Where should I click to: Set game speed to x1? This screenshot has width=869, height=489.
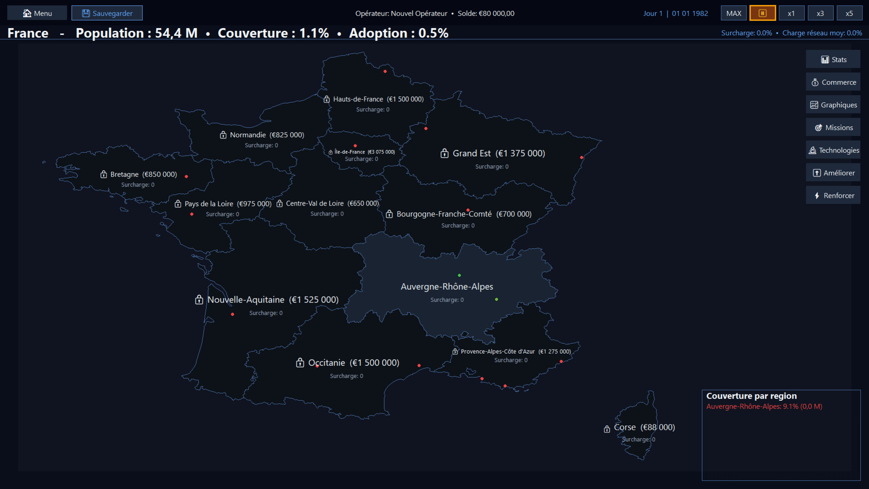click(x=791, y=13)
